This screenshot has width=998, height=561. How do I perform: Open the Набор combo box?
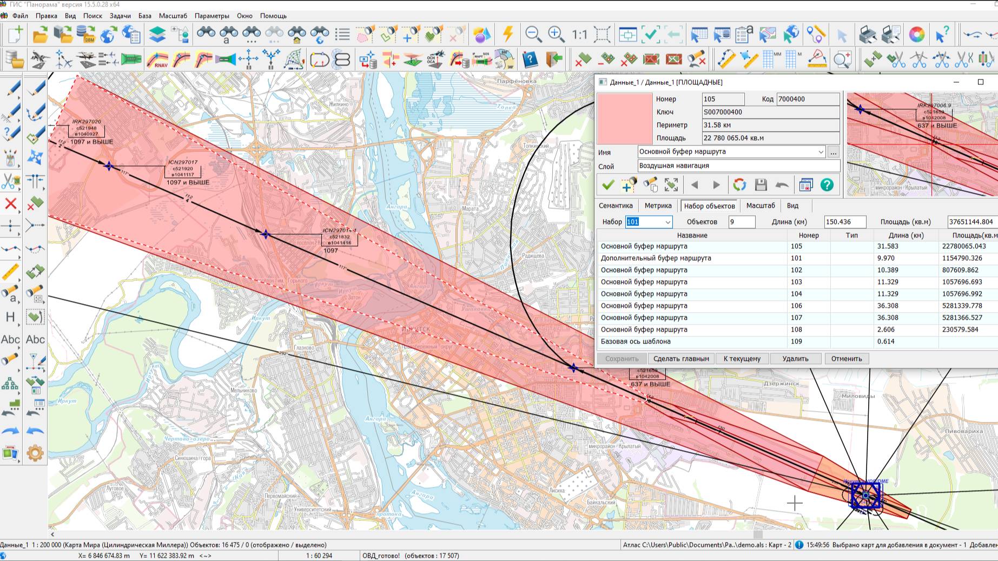[x=667, y=222]
